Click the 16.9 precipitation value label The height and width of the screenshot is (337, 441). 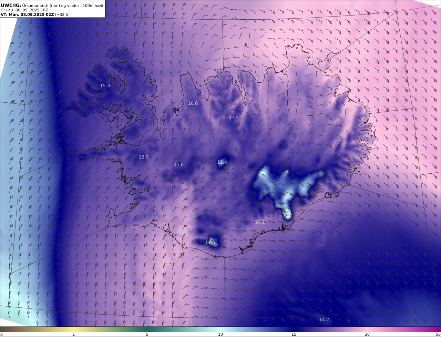pos(144,157)
